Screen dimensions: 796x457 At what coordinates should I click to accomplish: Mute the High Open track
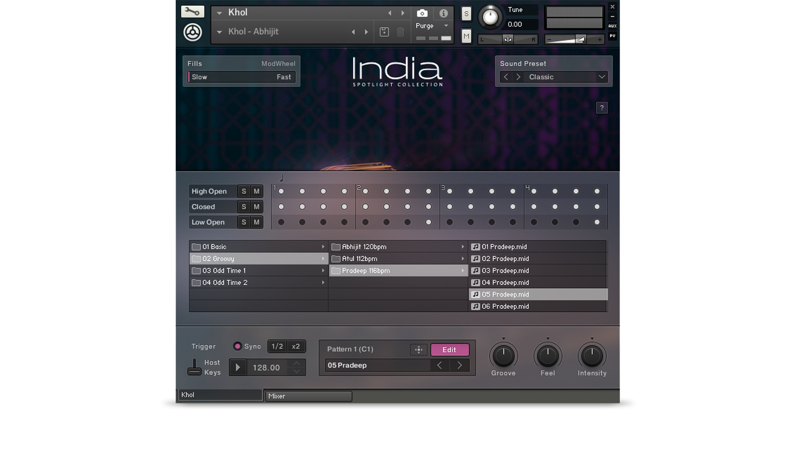[x=256, y=192]
